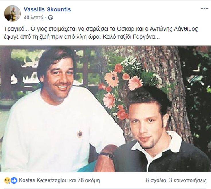Image resolution: width=211 pixels, height=189 pixels.
Task: Show the 78 ακόμη reactions list
Action: [89, 180]
